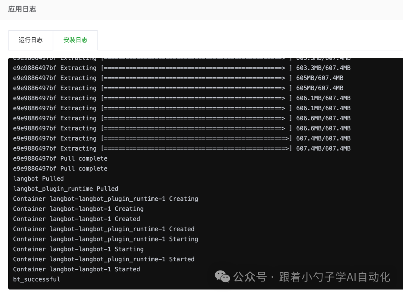Click 'Container langbot-langbot-1 Started' log line
The height and width of the screenshot is (293, 403).
pos(76,269)
